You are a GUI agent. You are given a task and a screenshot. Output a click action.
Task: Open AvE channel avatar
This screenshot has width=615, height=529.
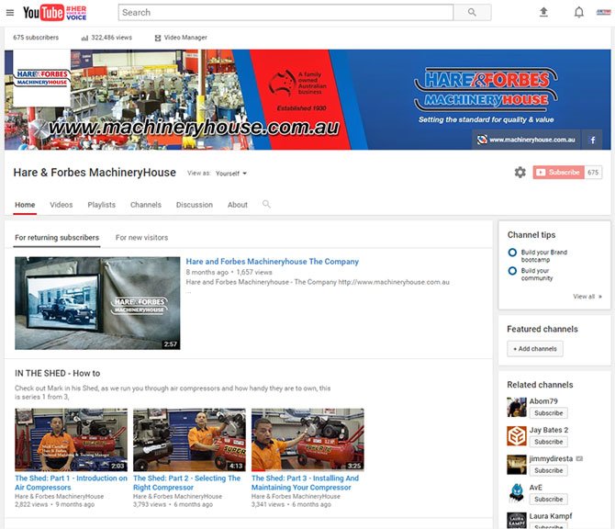pyautogui.click(x=517, y=493)
